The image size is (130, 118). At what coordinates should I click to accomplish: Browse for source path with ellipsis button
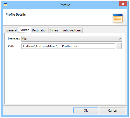119,46
